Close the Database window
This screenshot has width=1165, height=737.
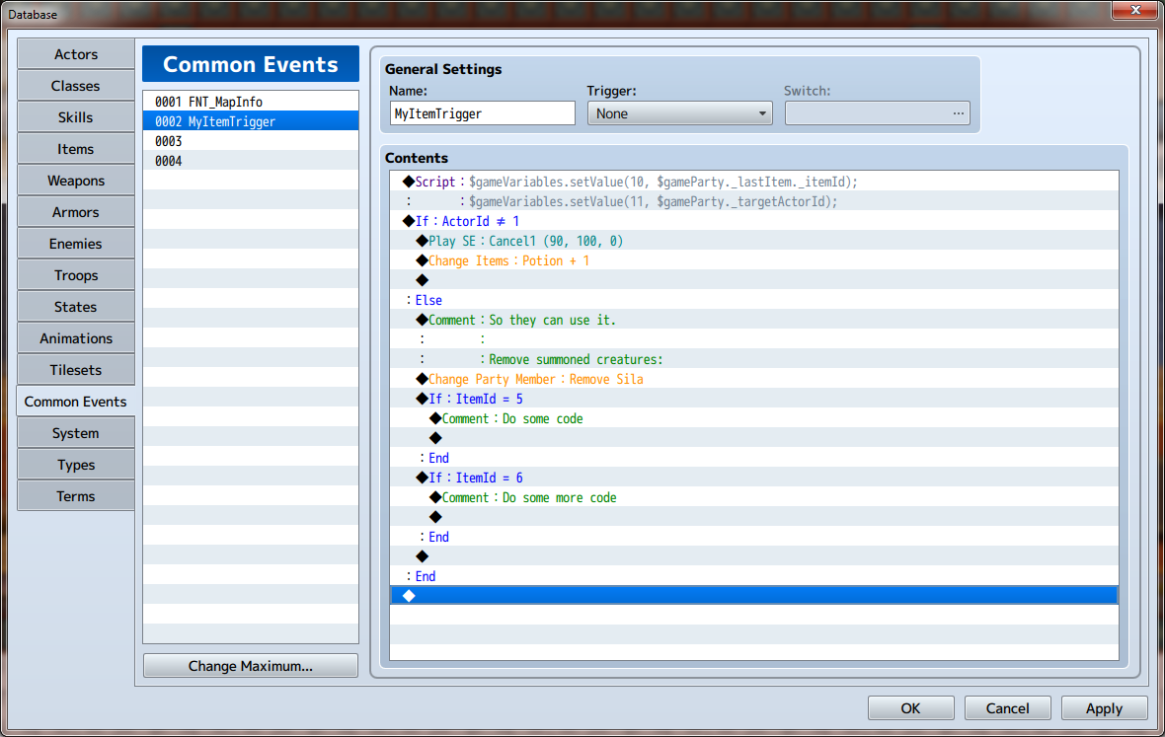[1134, 11]
